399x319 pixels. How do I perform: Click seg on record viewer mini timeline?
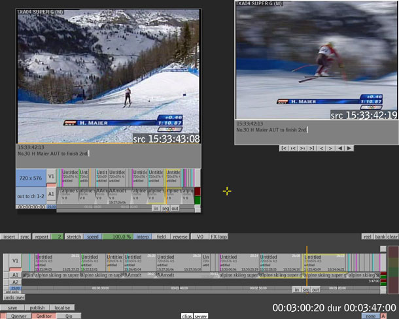pos(165,209)
